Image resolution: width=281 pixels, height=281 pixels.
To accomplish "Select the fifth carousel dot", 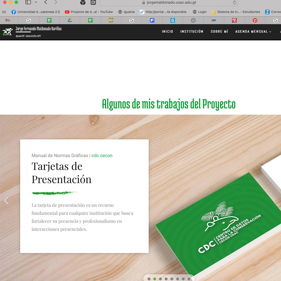I will coord(172,279).
